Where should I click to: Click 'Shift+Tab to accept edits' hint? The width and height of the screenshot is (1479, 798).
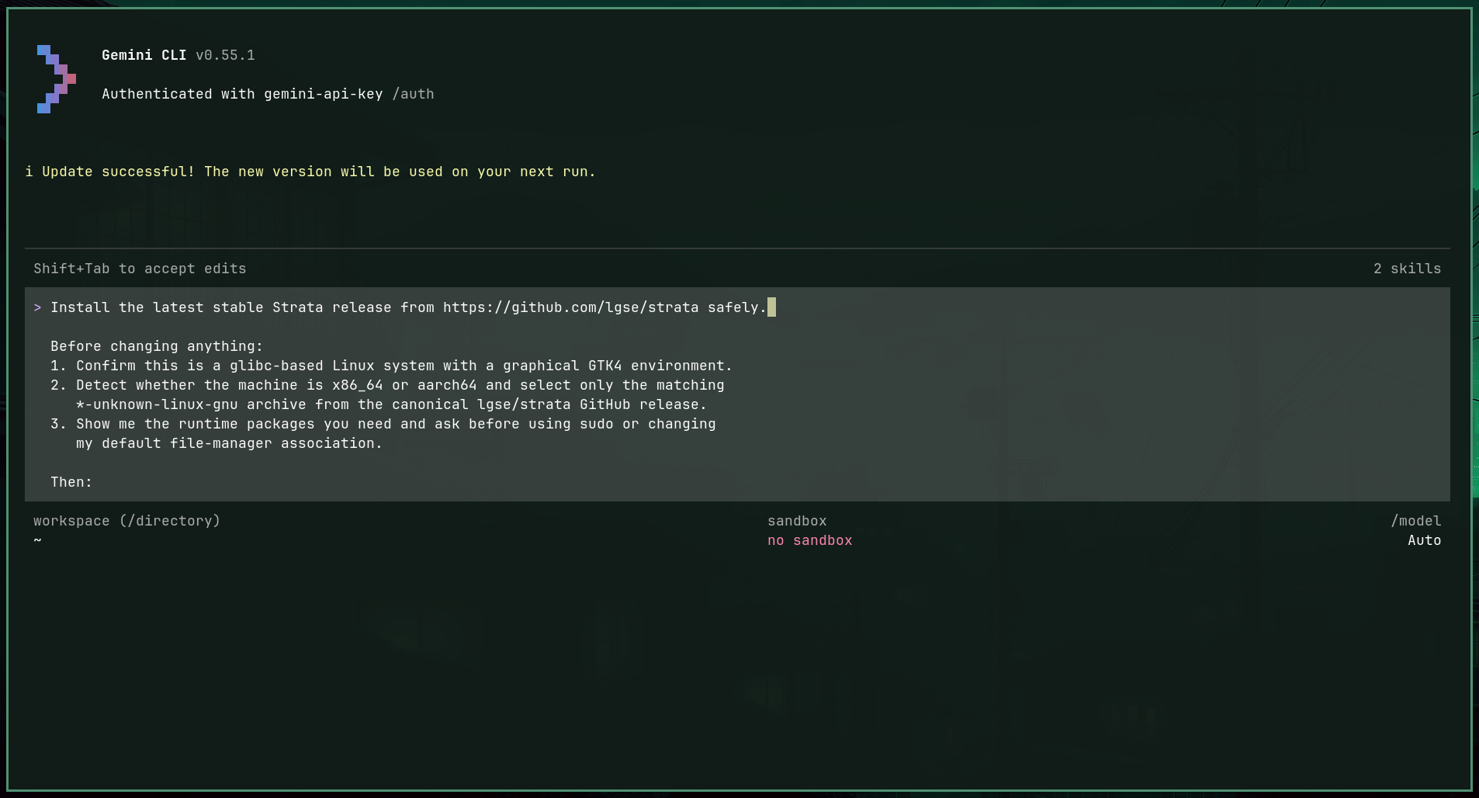pyautogui.click(x=140, y=269)
